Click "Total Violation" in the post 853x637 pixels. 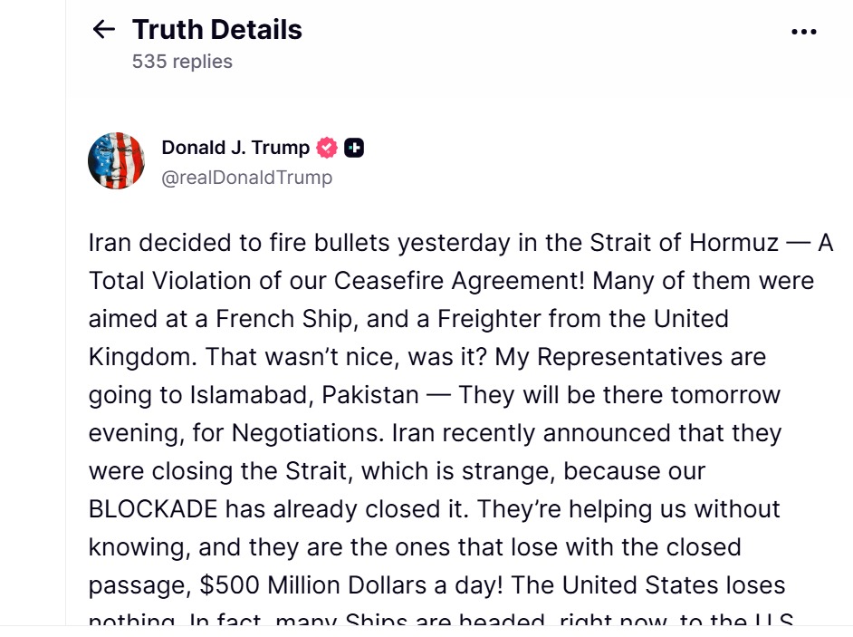coord(169,281)
